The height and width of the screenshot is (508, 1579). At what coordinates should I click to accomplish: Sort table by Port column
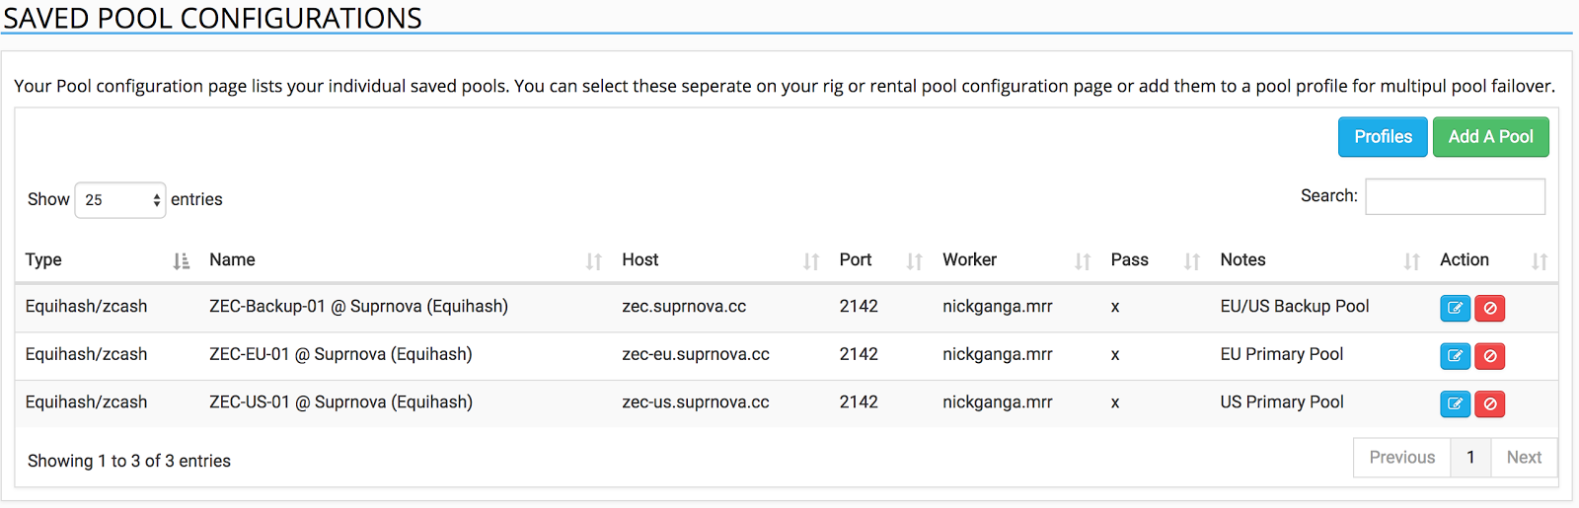pos(881,260)
